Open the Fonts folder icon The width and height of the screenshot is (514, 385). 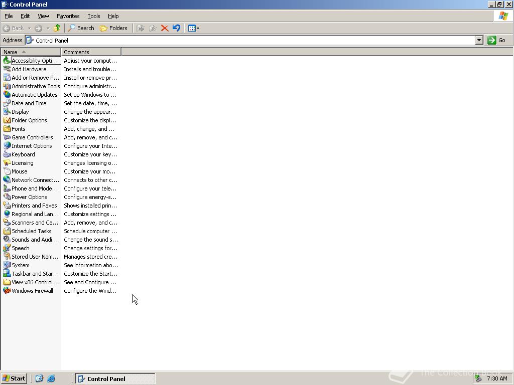click(7, 129)
